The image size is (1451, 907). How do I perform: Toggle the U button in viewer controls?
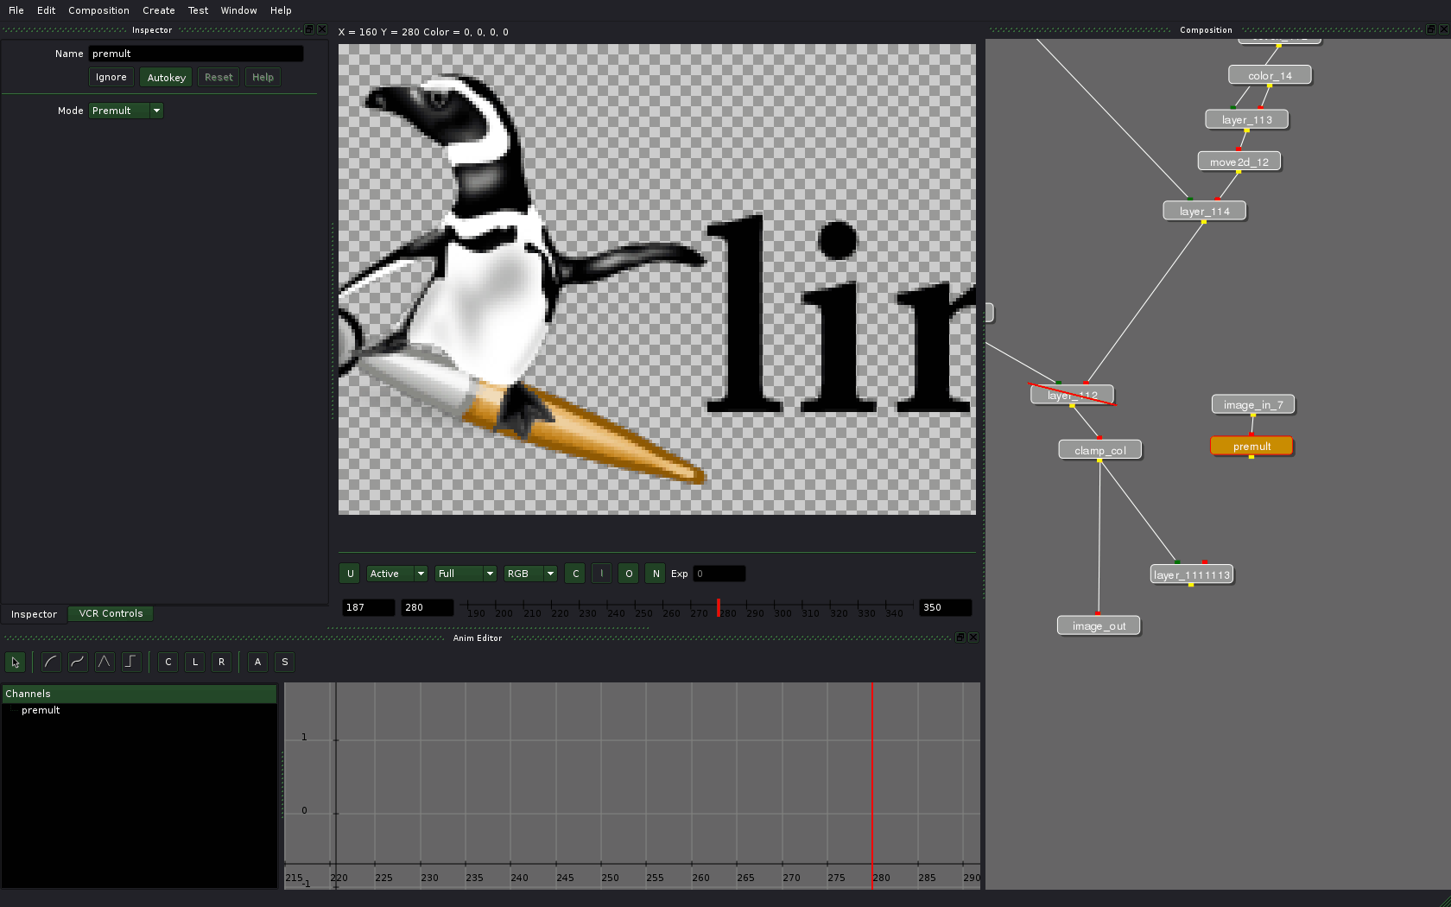pyautogui.click(x=350, y=574)
